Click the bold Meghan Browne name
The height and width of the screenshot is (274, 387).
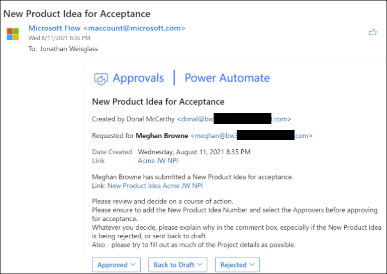click(162, 136)
